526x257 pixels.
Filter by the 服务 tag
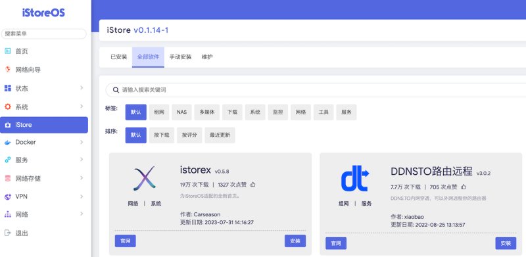[347, 112]
